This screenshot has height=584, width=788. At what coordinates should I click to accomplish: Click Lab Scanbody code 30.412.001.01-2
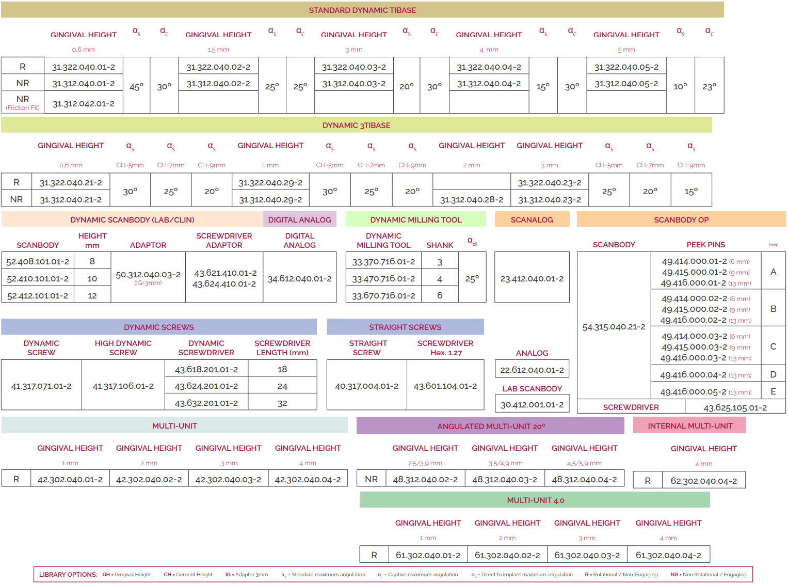coord(532,405)
